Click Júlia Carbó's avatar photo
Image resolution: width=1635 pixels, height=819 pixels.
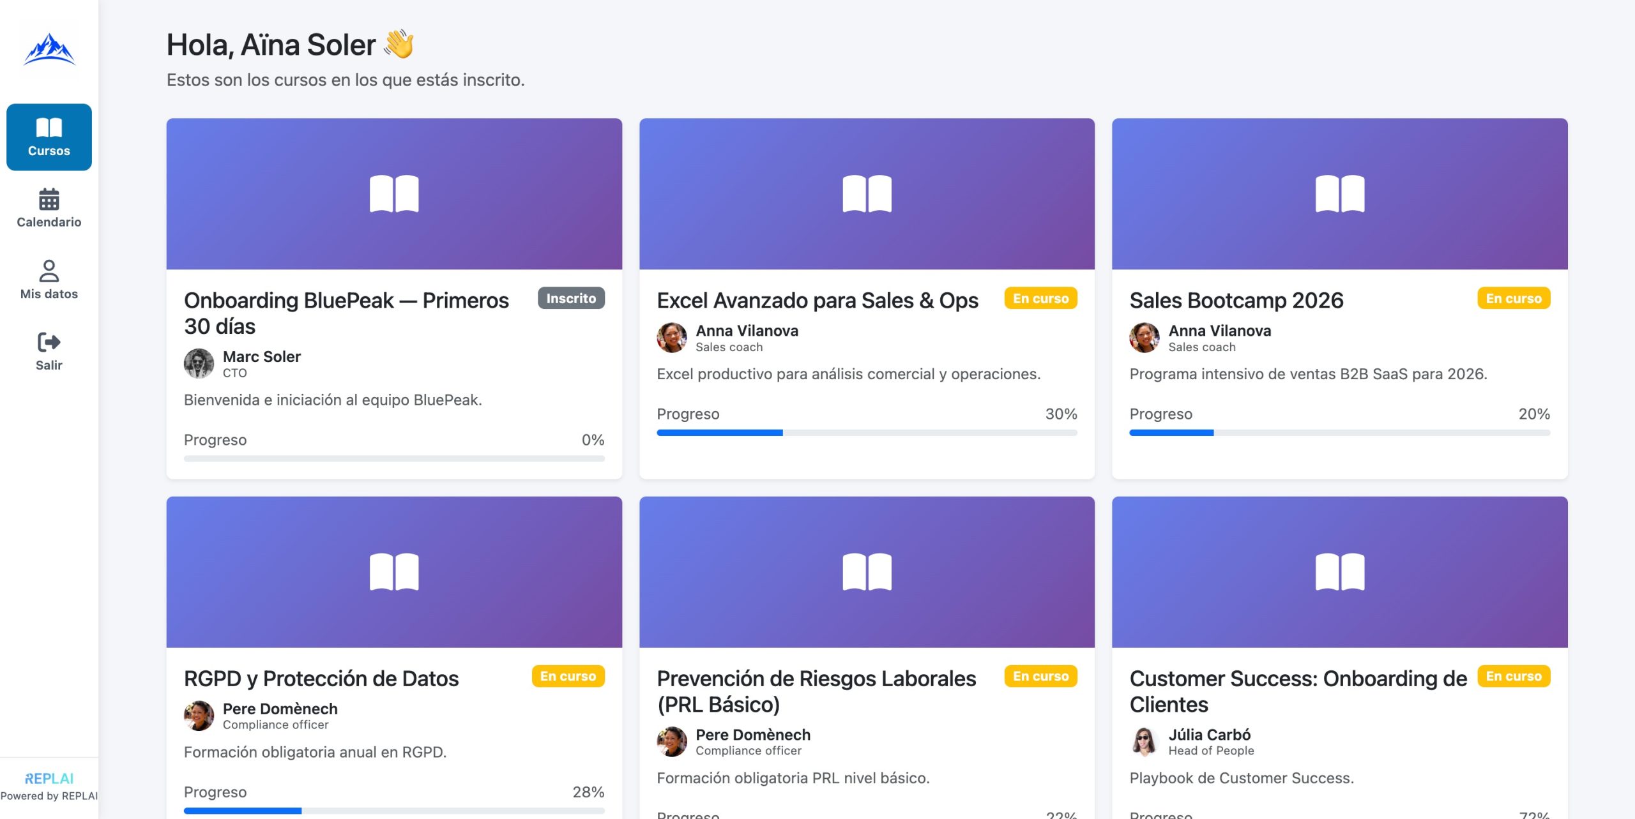tap(1144, 742)
